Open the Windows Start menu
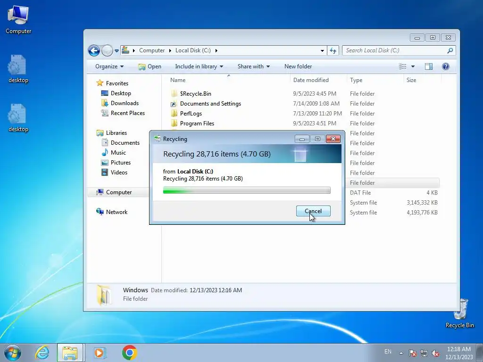Screen dimensions: 483x362 coord(13,353)
